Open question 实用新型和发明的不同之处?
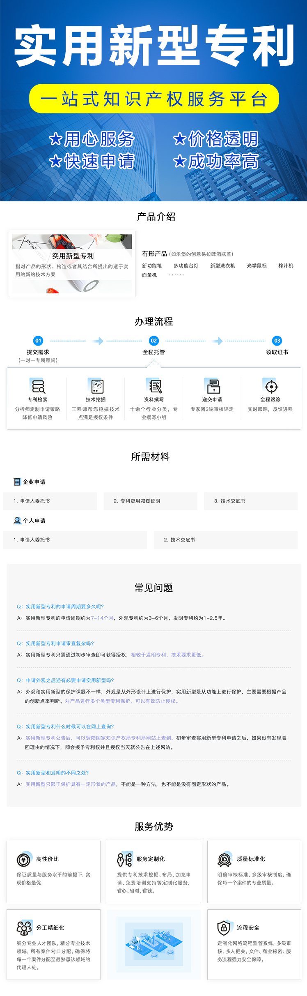The height and width of the screenshot is (996, 307). pos(53,773)
